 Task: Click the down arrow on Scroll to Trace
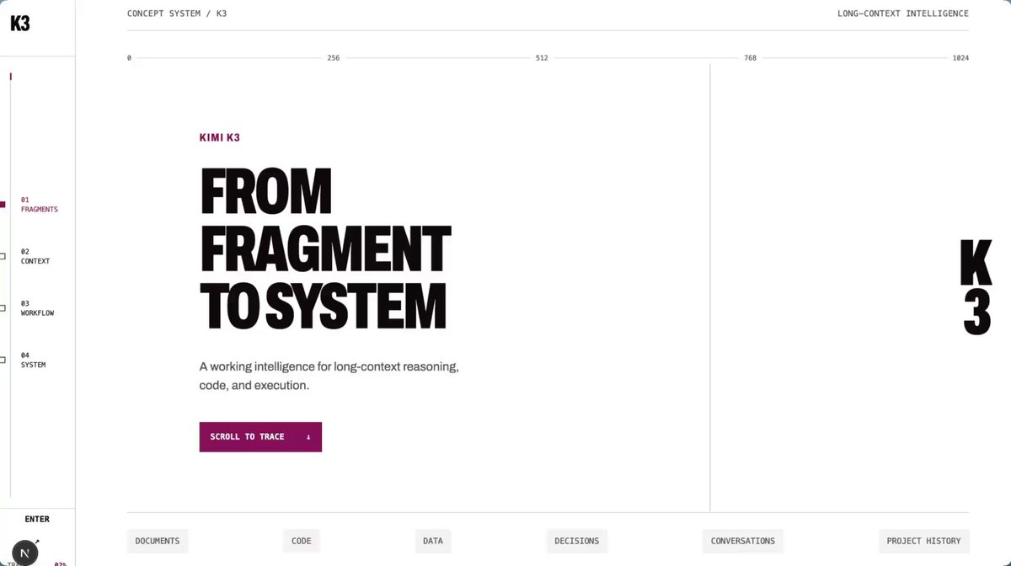pyautogui.click(x=308, y=437)
